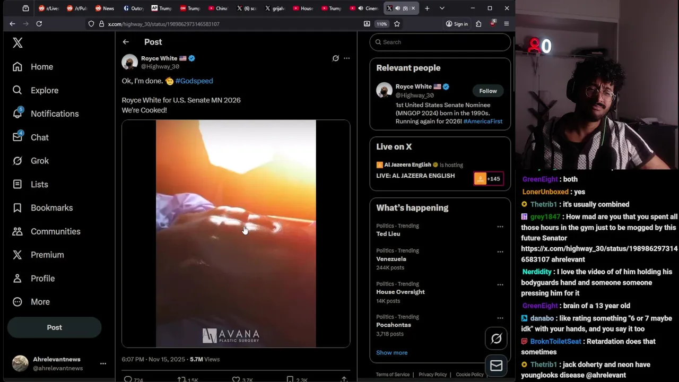Open the list all tabs chevron

tap(442, 8)
